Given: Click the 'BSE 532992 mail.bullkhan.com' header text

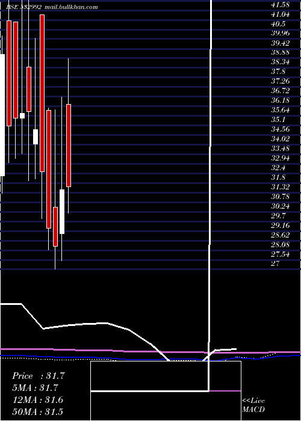Looking at the screenshot, I should pos(52,7).
